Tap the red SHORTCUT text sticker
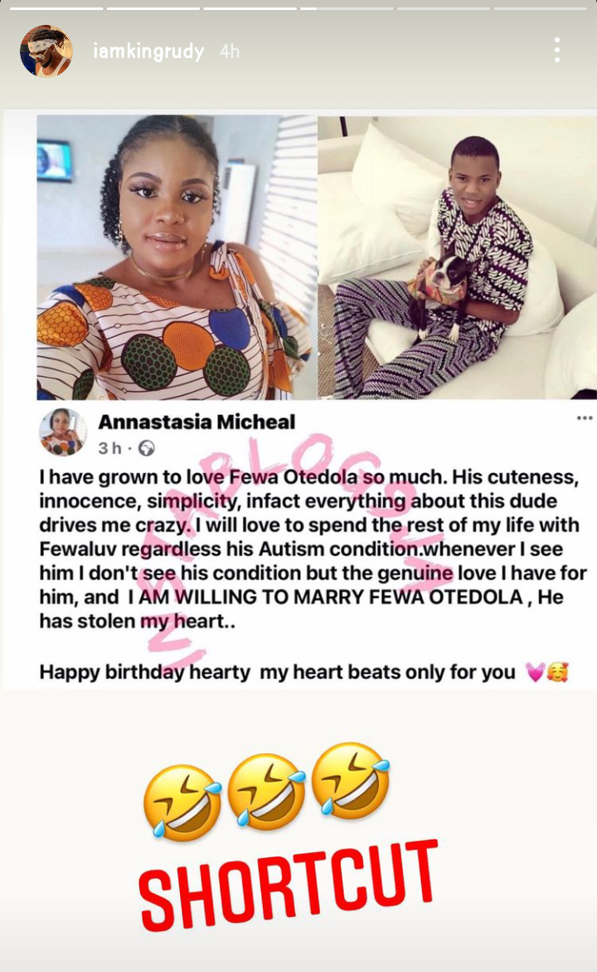 point(288,885)
